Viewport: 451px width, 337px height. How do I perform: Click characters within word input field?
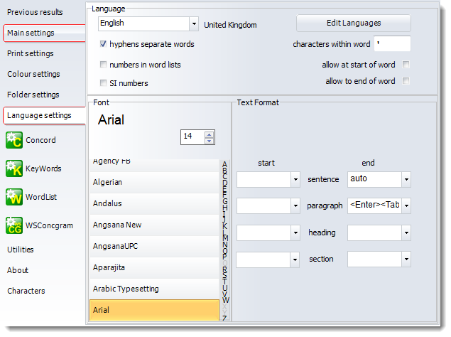coord(392,44)
